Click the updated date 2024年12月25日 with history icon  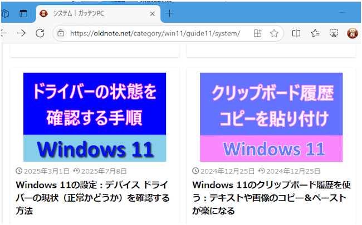(x=289, y=171)
